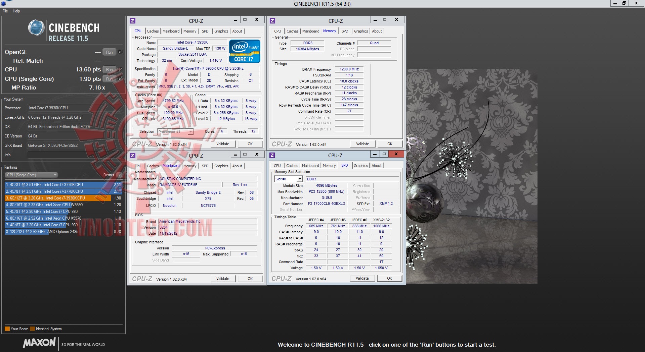The image size is (645, 352).
Task: Run the CPU benchmark
Action: pyautogui.click(x=110, y=69)
